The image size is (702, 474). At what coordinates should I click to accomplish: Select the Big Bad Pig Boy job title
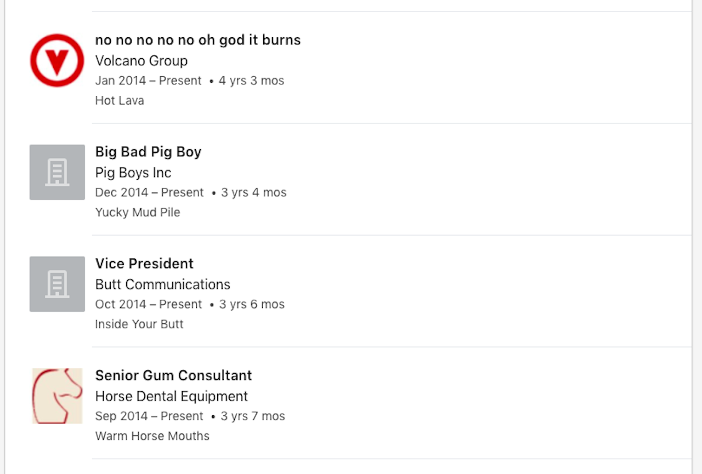pyautogui.click(x=148, y=152)
